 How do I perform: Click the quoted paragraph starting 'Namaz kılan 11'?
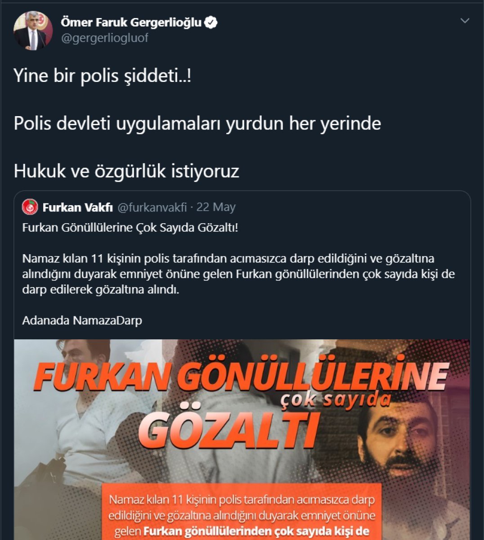tap(238, 274)
